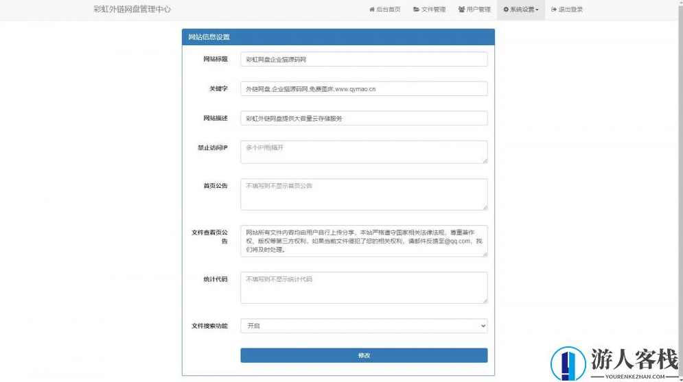Click the folder icon beside 文件管理

pyautogui.click(x=417, y=9)
